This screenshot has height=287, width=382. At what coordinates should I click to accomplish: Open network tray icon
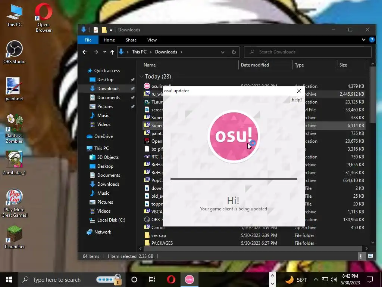[x=325, y=280]
